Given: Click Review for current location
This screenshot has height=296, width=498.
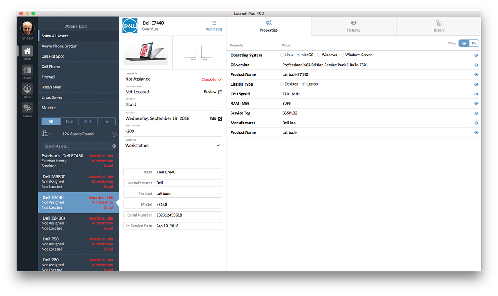Looking at the screenshot, I should (213, 92).
